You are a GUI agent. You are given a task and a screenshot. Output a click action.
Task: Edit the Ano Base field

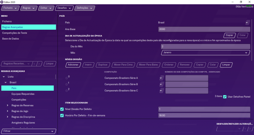(x=204, y=29)
